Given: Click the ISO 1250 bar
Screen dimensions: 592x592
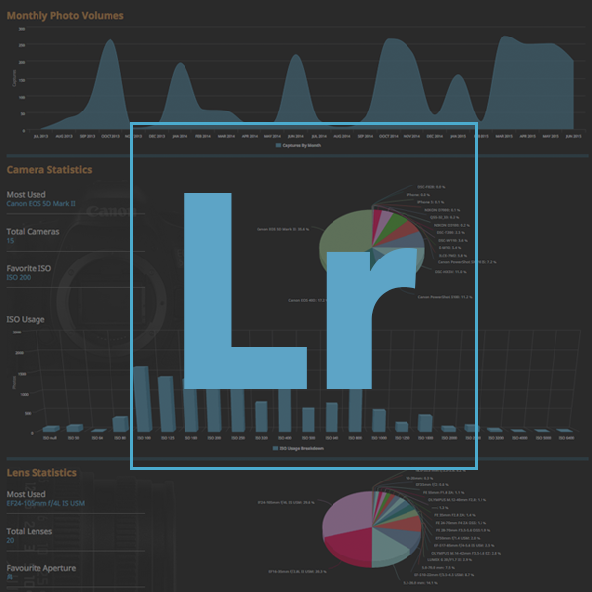Looking at the screenshot, I should coord(402,427).
